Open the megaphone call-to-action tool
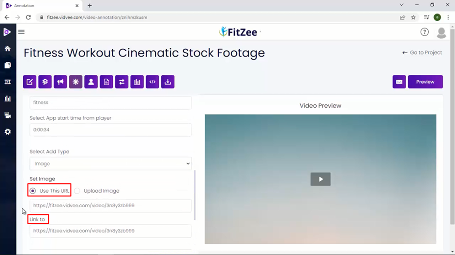The image size is (455, 255). pos(61,82)
